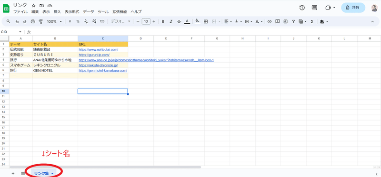Open the 拡張機能 menu

tap(120, 11)
